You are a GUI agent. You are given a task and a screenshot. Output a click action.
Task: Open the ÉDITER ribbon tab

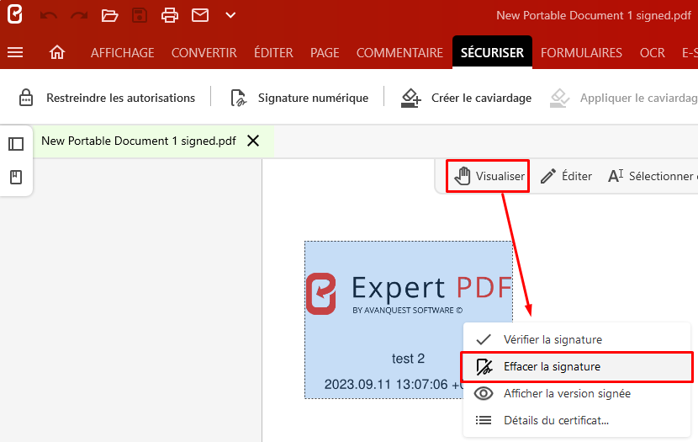273,52
